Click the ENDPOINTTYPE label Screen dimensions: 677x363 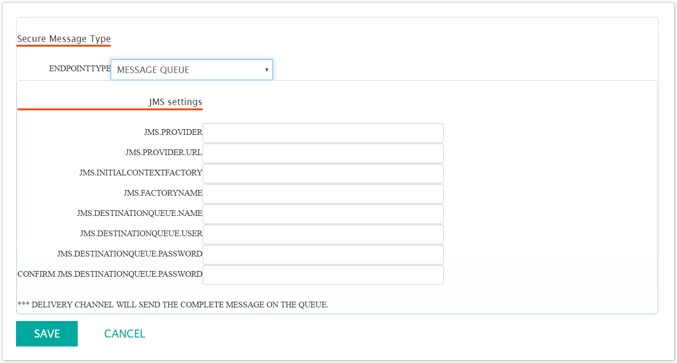pos(80,68)
